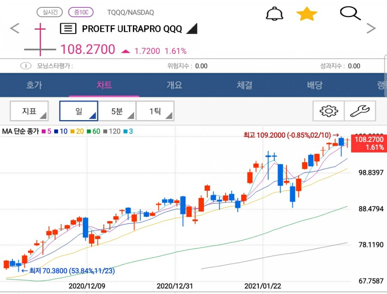Tap the alert bell icon

click(274, 14)
